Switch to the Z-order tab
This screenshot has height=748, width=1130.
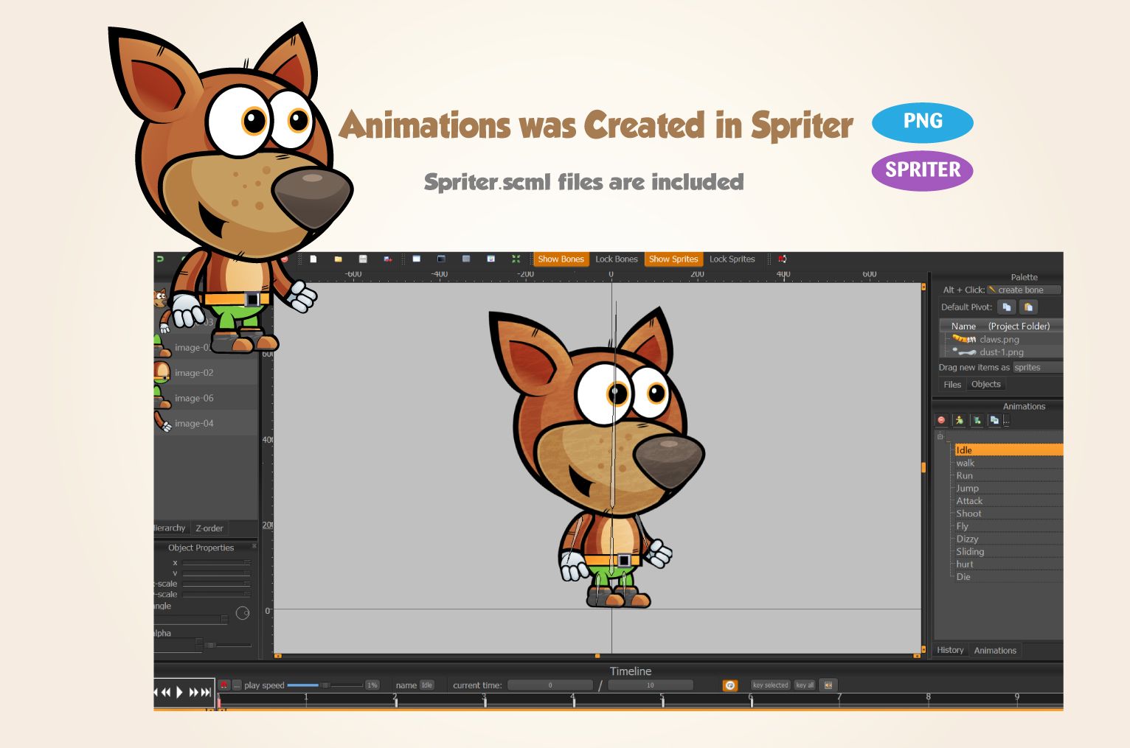(209, 528)
